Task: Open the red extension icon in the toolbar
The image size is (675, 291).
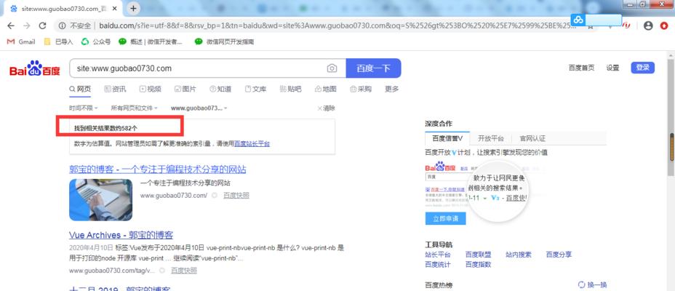Action: (x=627, y=26)
